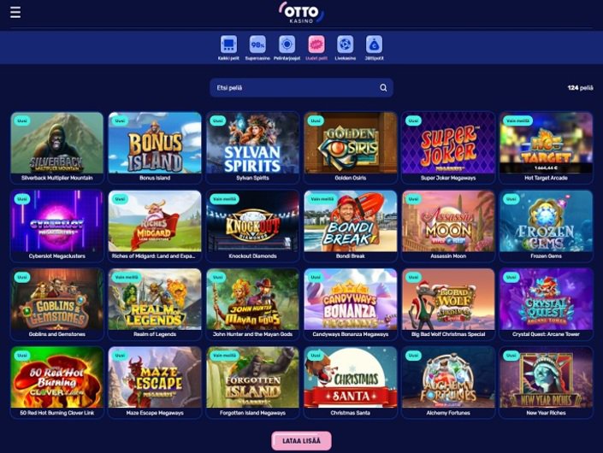Launch the Sylvan Spirits game tile
This screenshot has height=453, width=603.
click(x=252, y=148)
